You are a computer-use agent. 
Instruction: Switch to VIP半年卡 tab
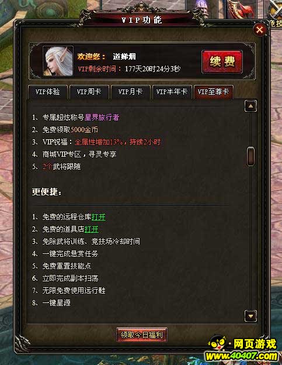(x=172, y=92)
